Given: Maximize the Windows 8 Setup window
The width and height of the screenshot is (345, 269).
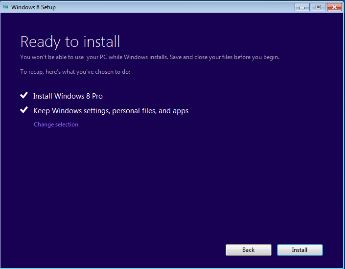Looking at the screenshot, I should tap(318, 7).
